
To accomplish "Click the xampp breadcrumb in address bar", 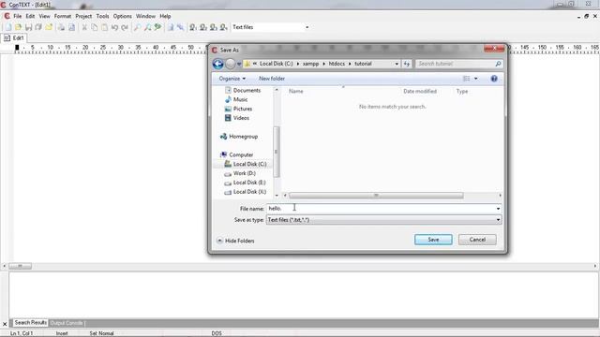I will (310, 64).
